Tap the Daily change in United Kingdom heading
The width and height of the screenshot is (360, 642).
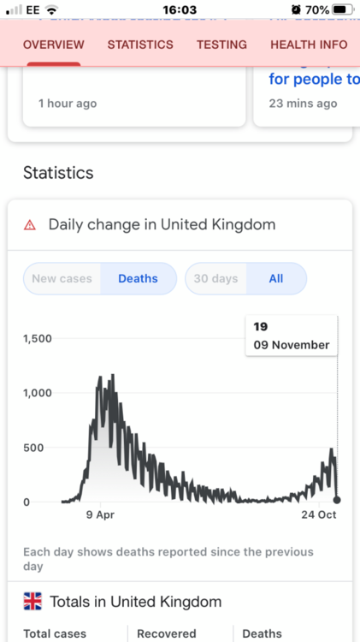(162, 225)
